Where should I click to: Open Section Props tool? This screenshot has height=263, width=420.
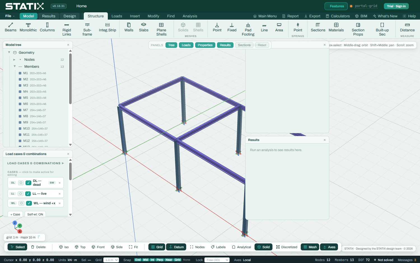pos(358,29)
